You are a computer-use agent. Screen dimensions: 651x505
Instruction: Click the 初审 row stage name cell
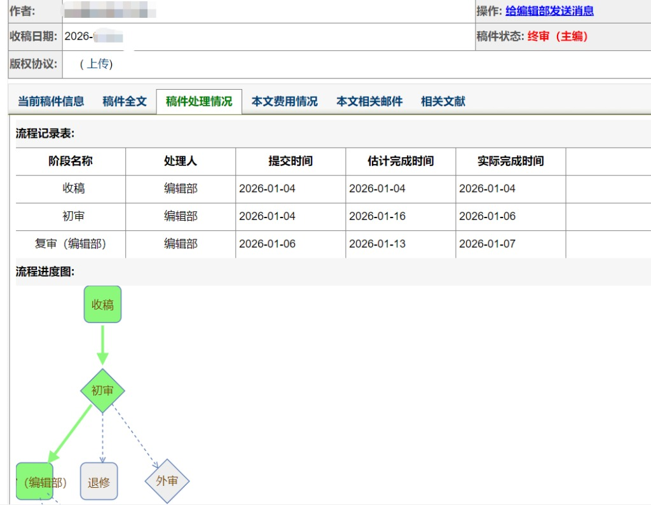[73, 216]
